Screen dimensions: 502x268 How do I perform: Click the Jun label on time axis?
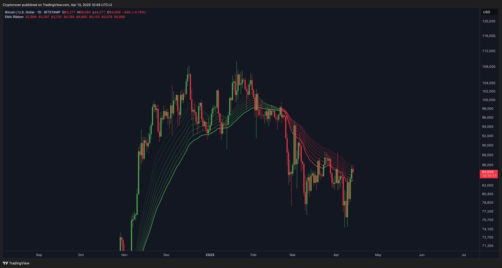[422, 255]
